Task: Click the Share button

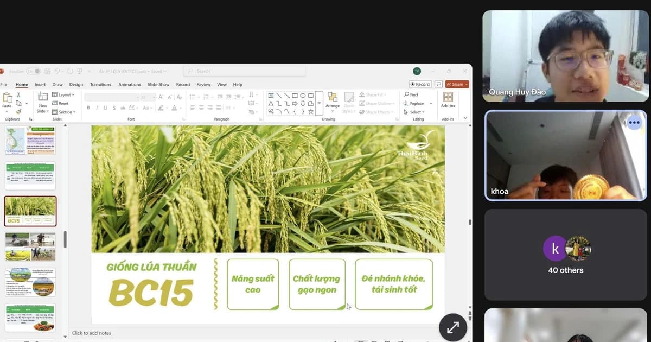Action: [x=457, y=84]
